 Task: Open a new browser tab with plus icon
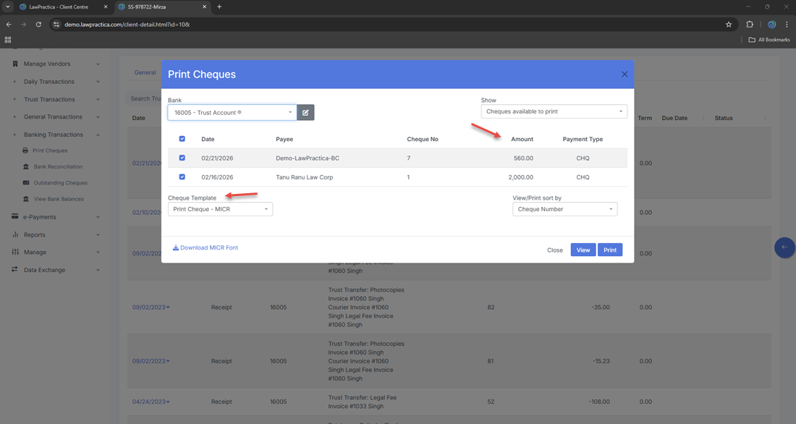point(219,7)
